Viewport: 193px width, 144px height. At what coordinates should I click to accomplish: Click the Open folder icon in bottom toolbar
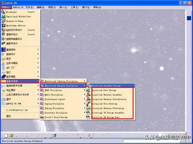(x=11, y=135)
